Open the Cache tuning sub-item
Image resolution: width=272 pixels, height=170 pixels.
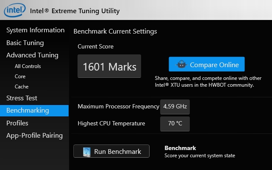click(x=22, y=87)
